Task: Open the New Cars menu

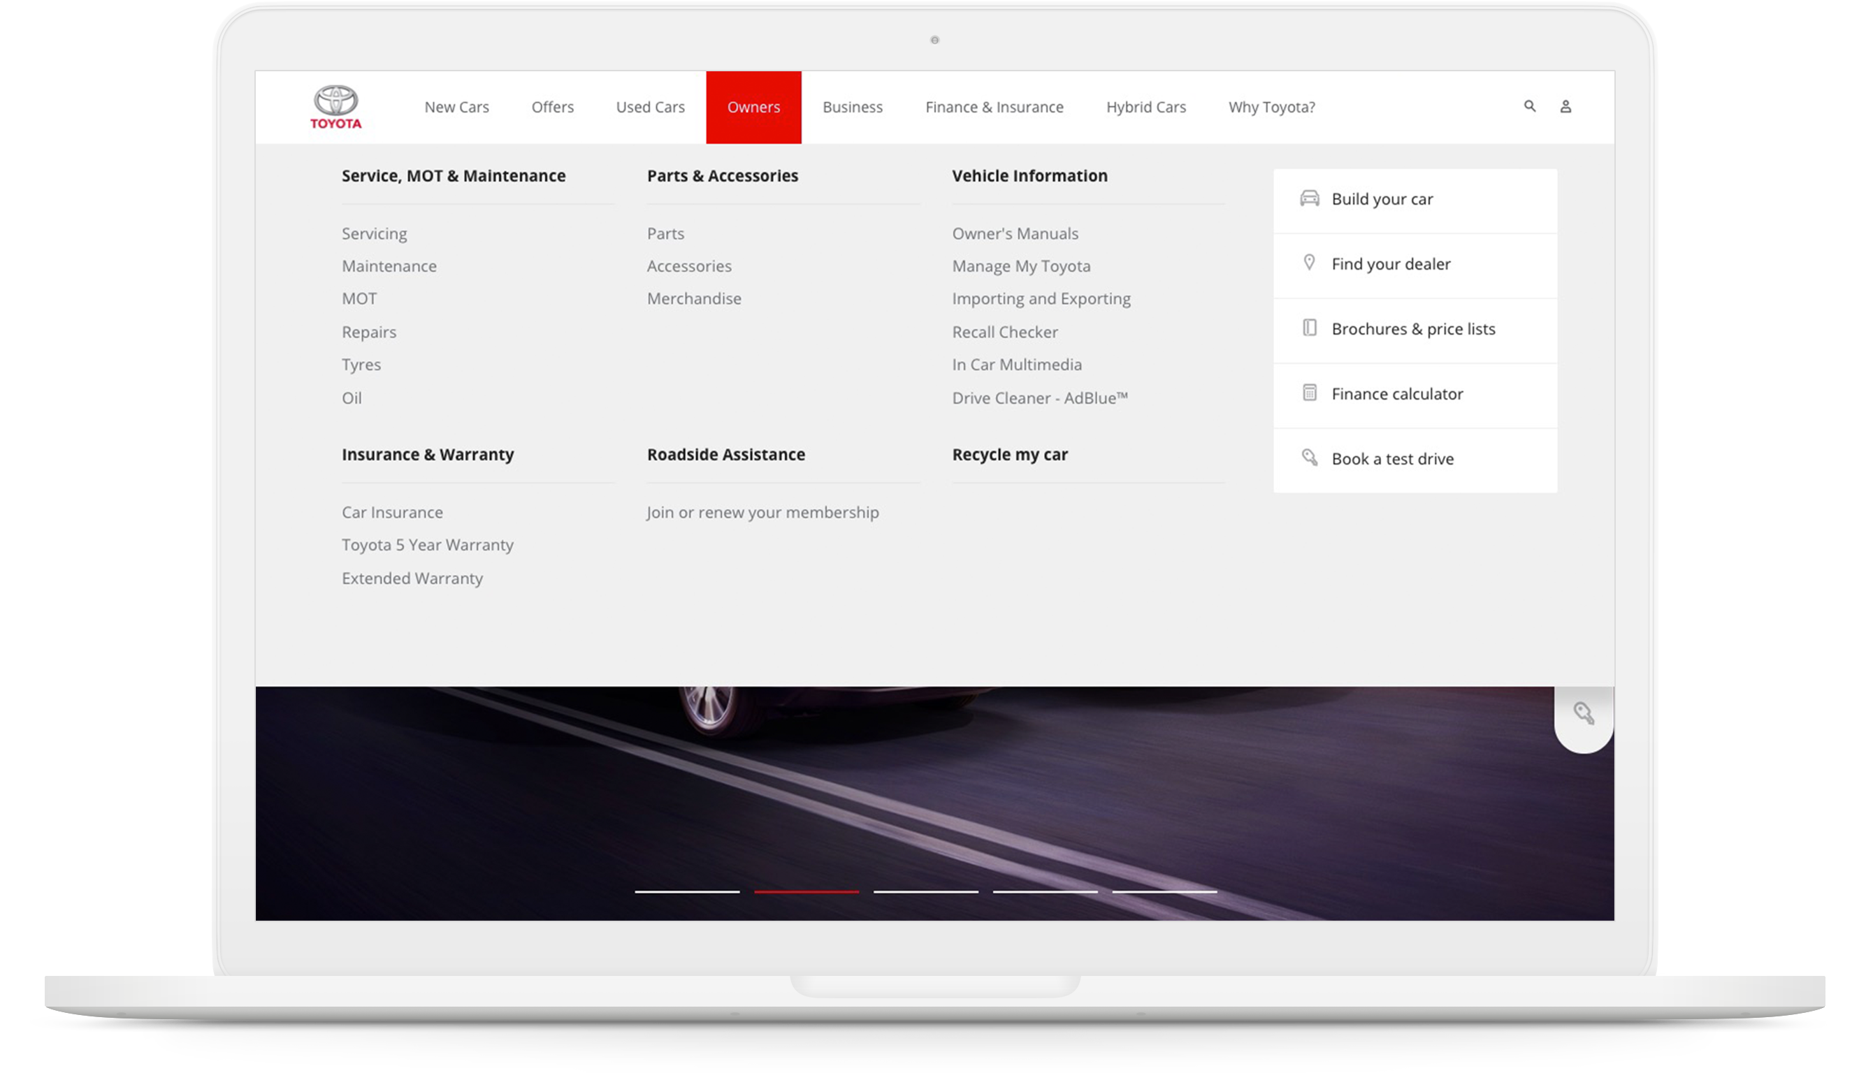Action: tap(456, 108)
